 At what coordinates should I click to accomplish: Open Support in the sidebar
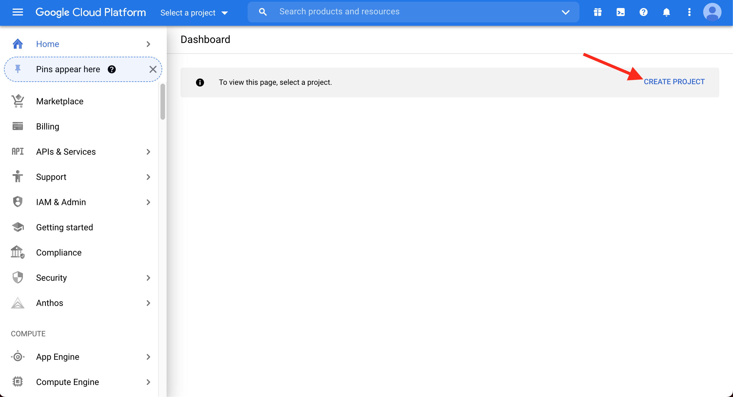pos(51,177)
